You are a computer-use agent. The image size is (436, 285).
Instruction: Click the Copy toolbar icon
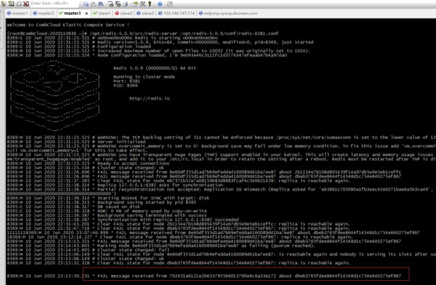[86, 4]
